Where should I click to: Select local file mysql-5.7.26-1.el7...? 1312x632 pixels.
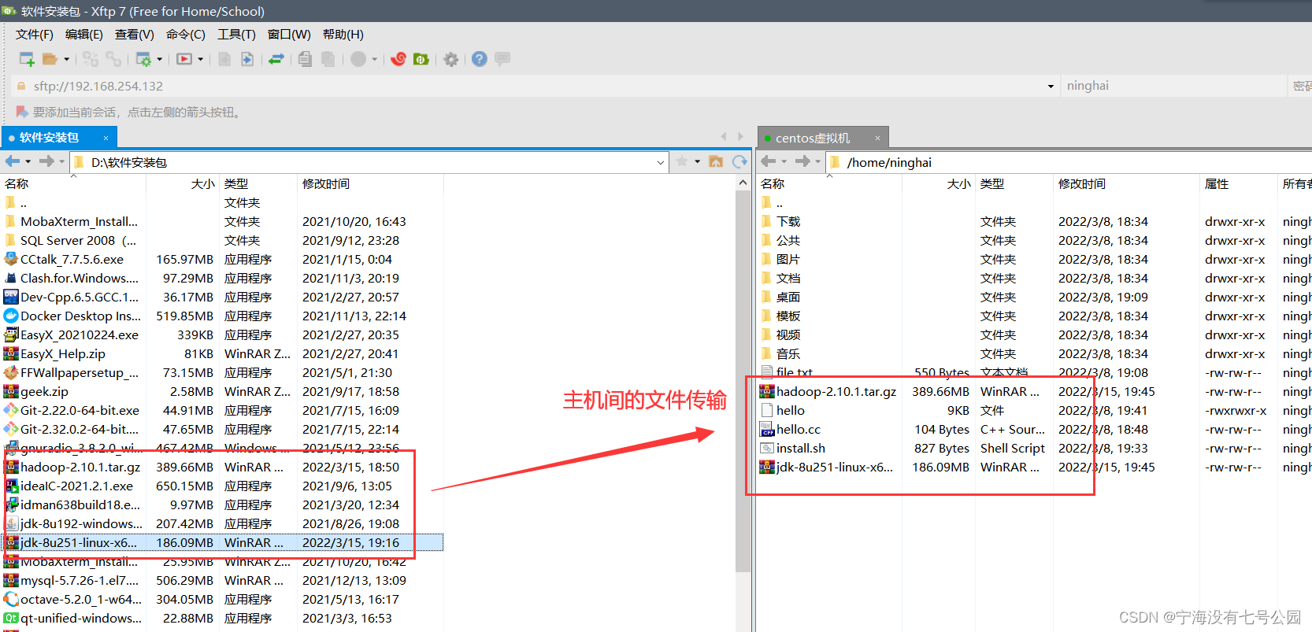coord(222,580)
